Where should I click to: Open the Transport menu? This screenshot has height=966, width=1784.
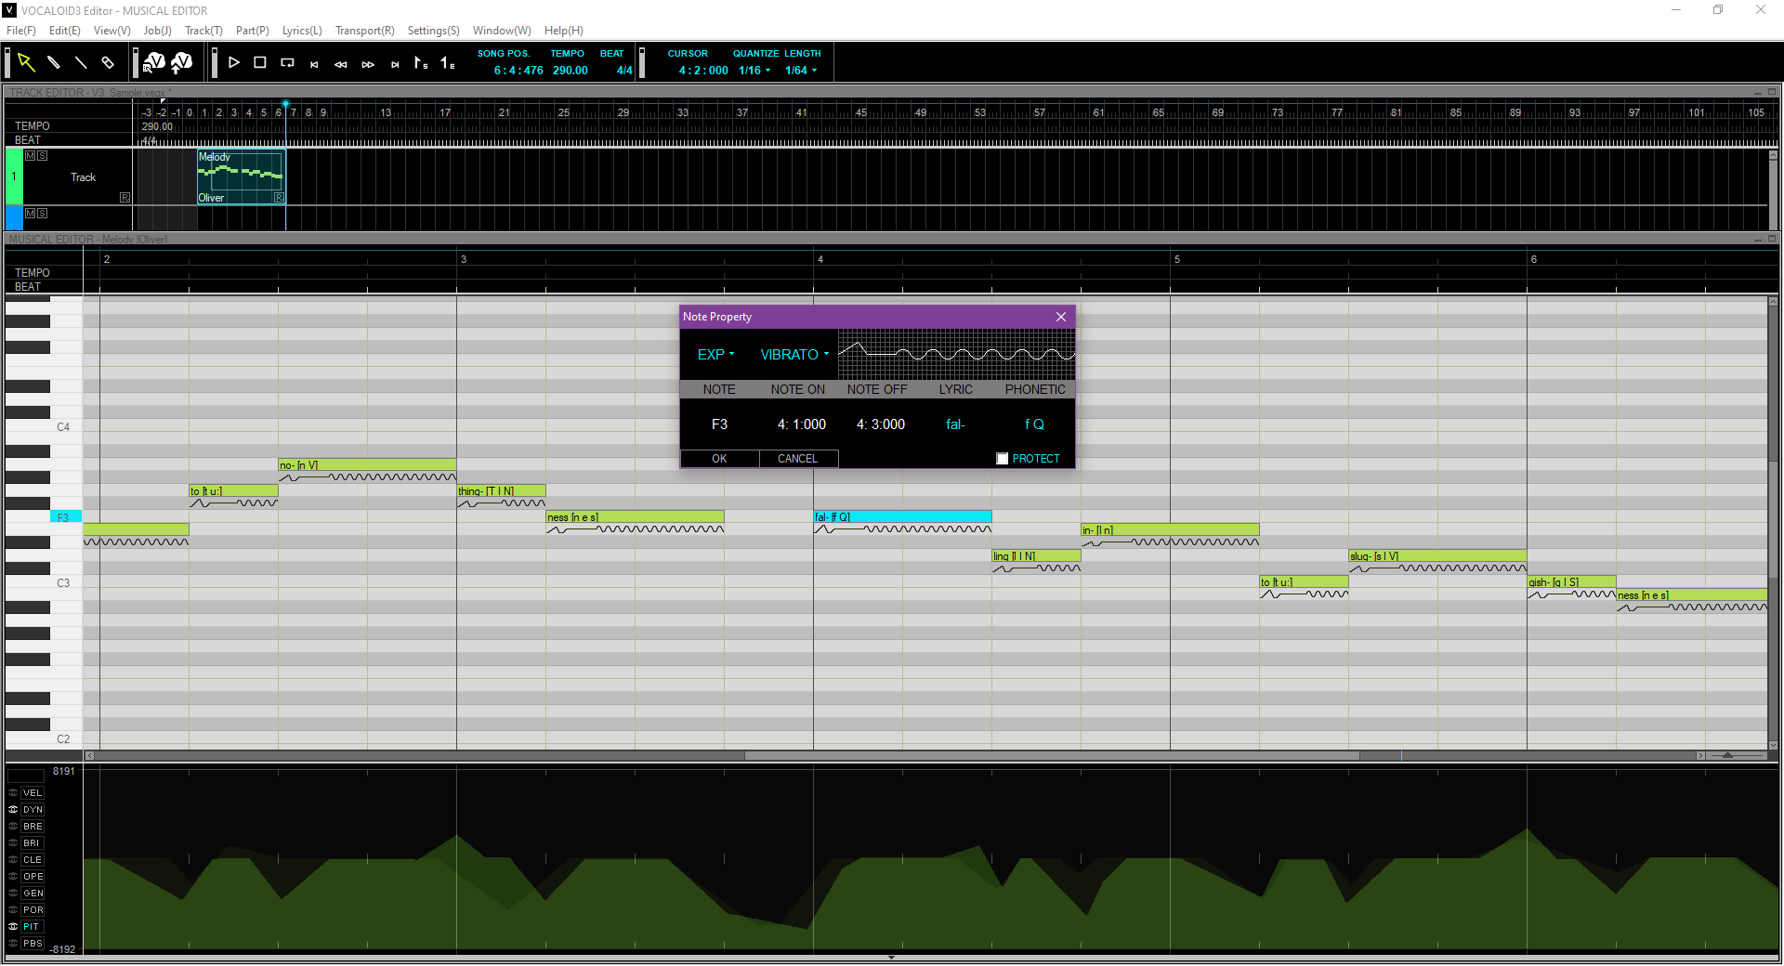(363, 30)
